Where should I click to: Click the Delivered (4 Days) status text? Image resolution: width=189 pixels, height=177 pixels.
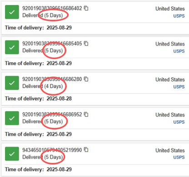pos(43,86)
